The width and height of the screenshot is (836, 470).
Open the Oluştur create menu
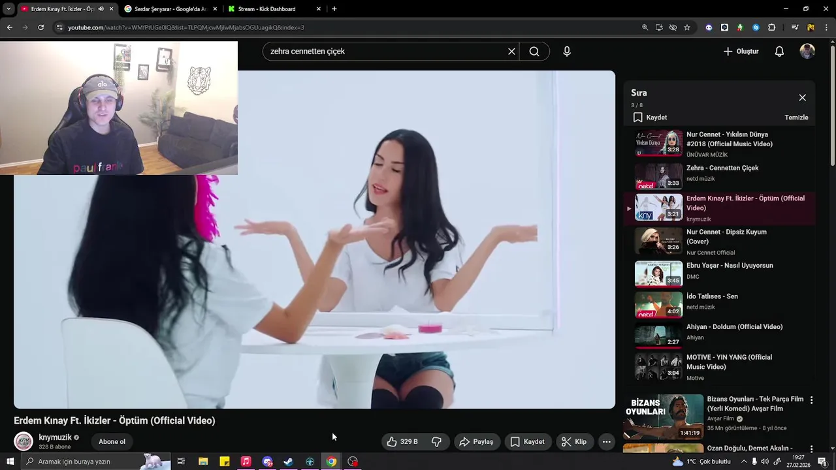(741, 52)
